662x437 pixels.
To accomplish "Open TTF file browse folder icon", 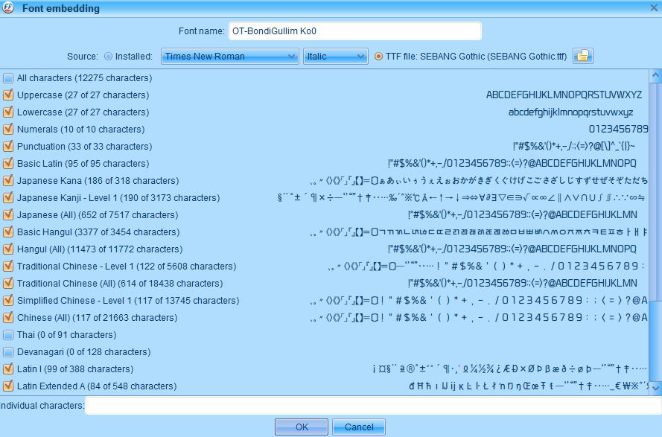I will [582, 56].
